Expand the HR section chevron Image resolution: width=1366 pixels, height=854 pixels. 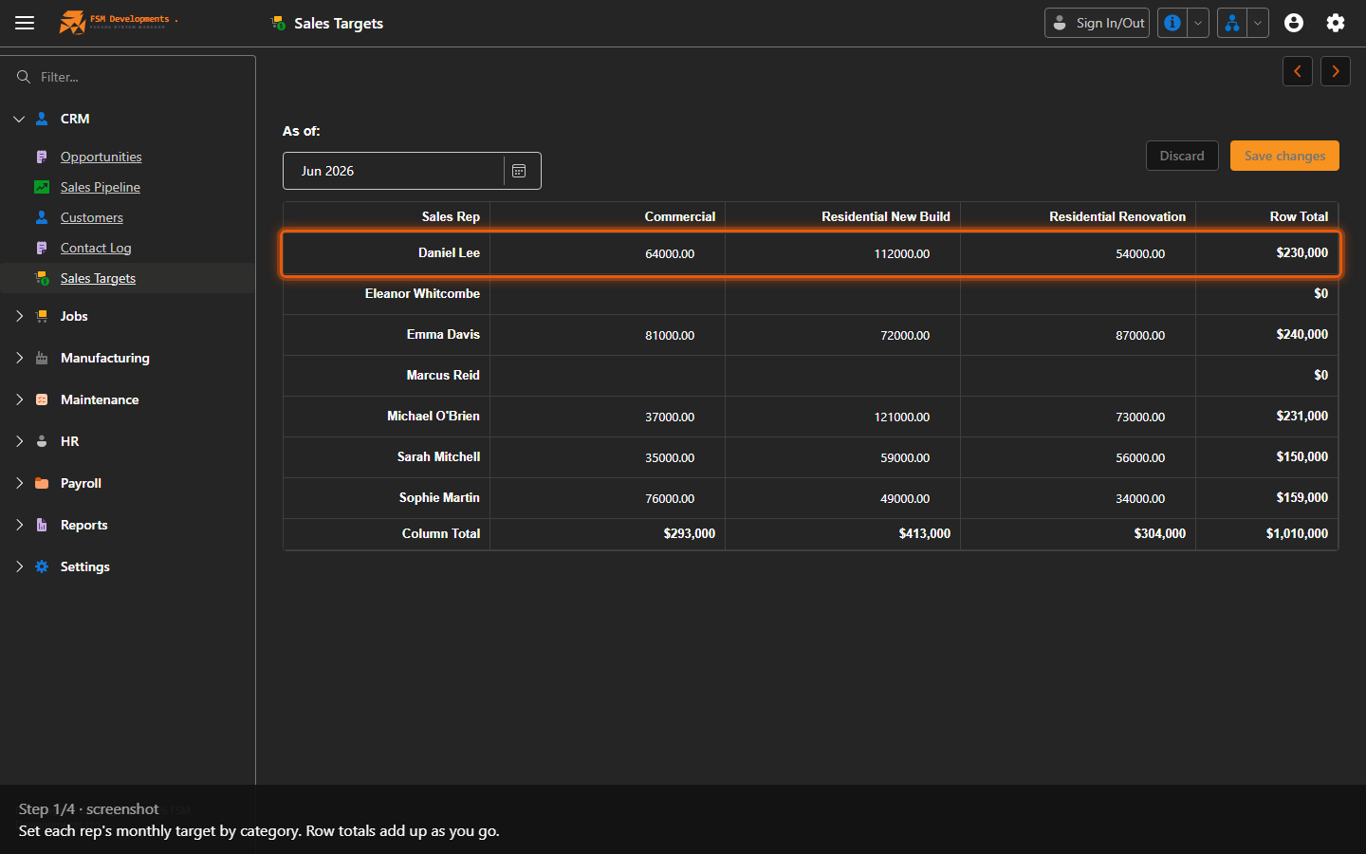click(x=19, y=441)
